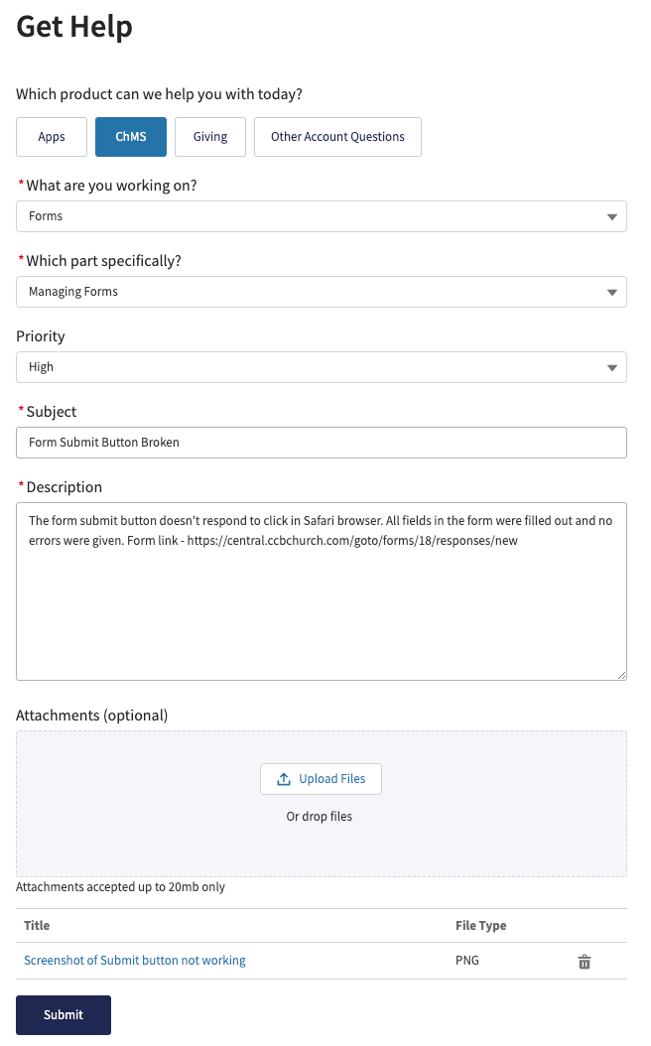Select the Apps product option
The width and height of the screenshot is (651, 1046).
52,137
